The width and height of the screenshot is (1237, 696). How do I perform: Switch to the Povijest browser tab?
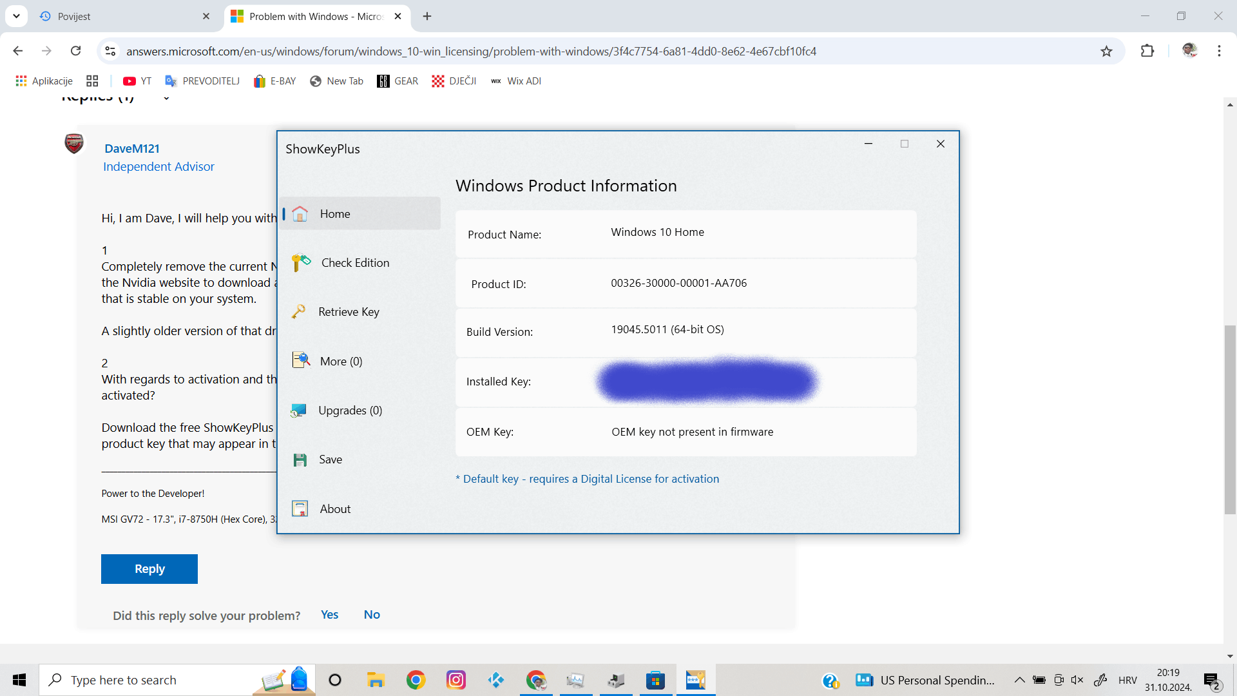pos(122,16)
